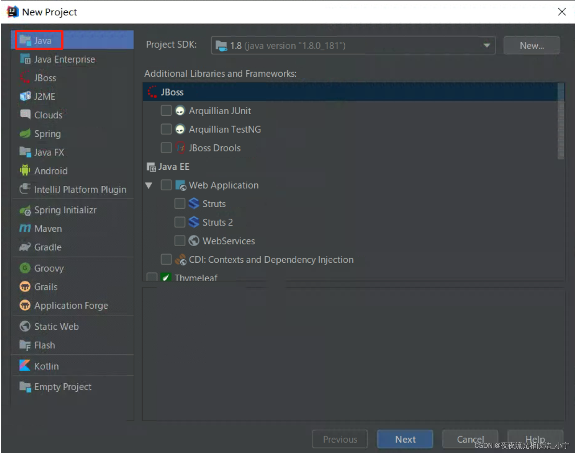This screenshot has width=575, height=453.
Task: Check the Thymeleaf checkbox
Action: coord(152,277)
